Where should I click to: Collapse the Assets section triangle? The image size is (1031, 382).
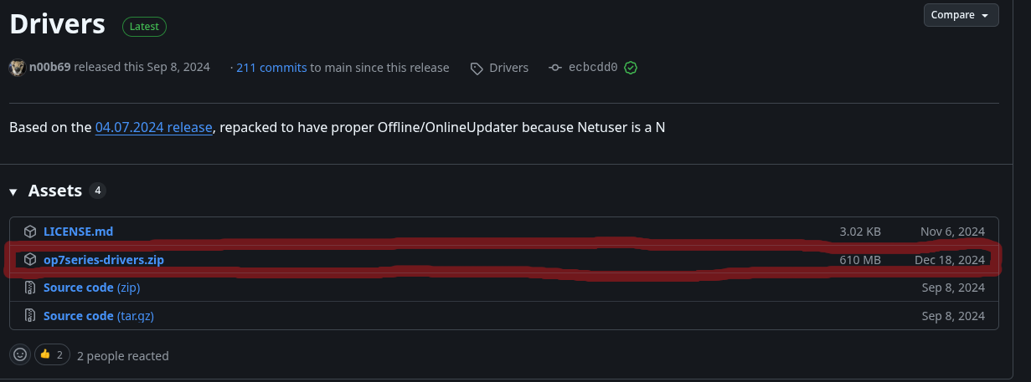[x=13, y=191]
